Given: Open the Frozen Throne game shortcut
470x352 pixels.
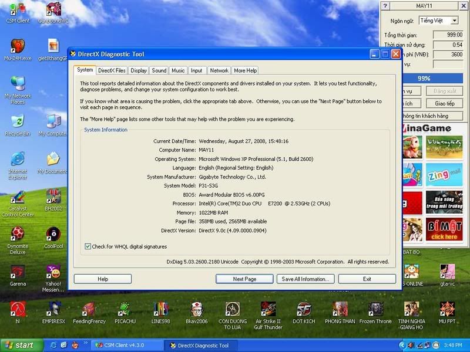Looking at the screenshot, I should (375, 313).
